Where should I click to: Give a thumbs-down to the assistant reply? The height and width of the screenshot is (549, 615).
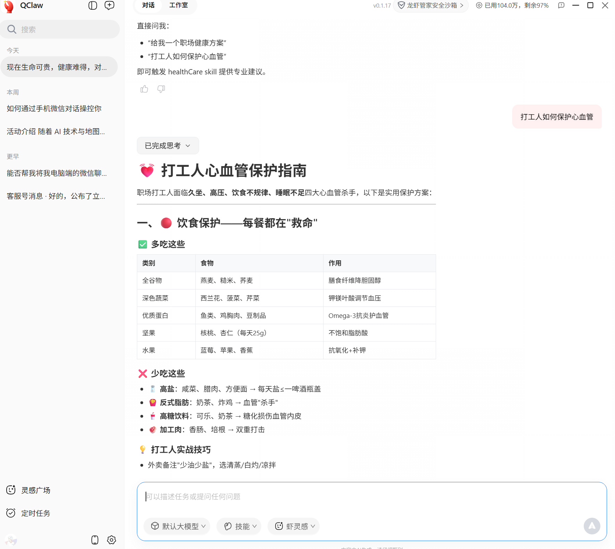coord(161,89)
